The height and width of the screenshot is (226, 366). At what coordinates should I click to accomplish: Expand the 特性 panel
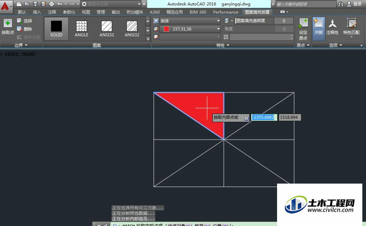[x=223, y=45]
